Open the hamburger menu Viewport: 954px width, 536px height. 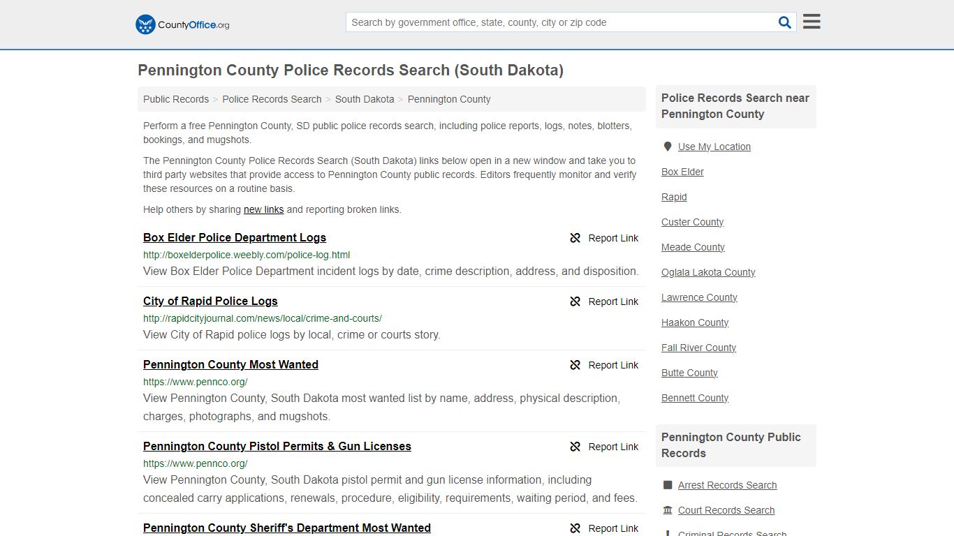[812, 22]
